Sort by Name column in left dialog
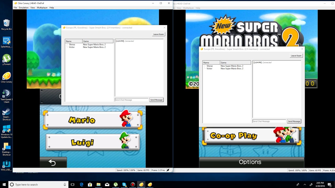The width and height of the screenshot is (335, 188). (74, 41)
